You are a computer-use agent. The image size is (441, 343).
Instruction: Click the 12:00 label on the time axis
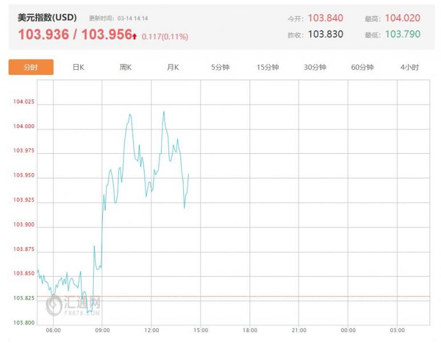[x=151, y=330]
